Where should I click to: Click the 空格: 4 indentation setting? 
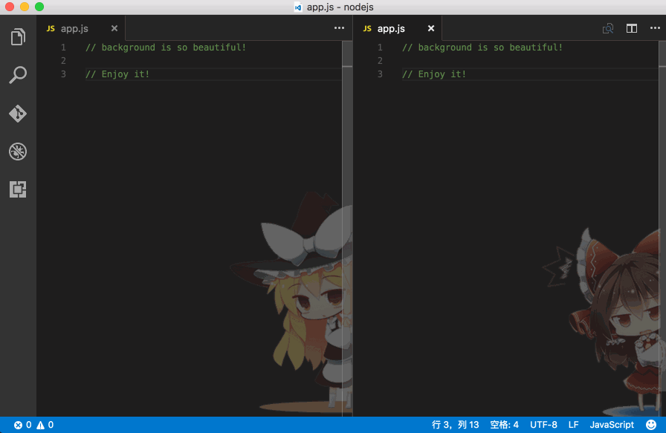504,424
